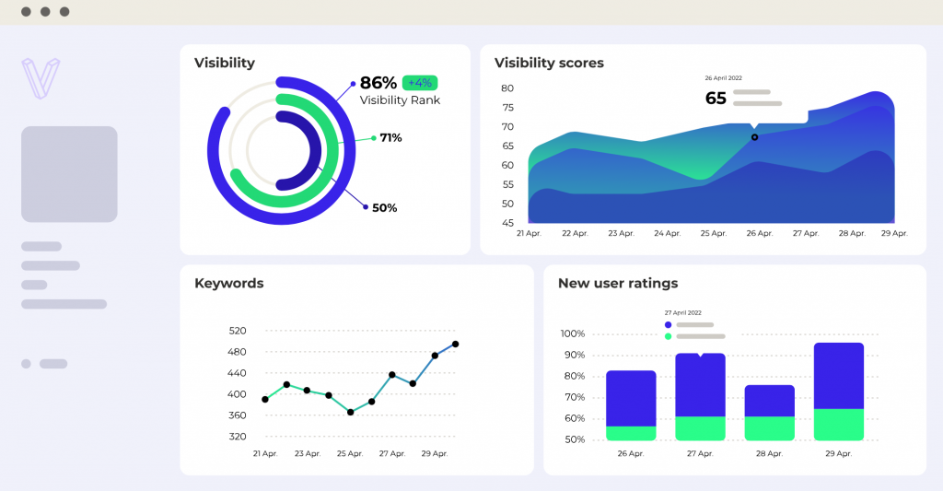Select the 86% Visibility Rank marker dot
The image size is (943, 491).
click(x=353, y=83)
